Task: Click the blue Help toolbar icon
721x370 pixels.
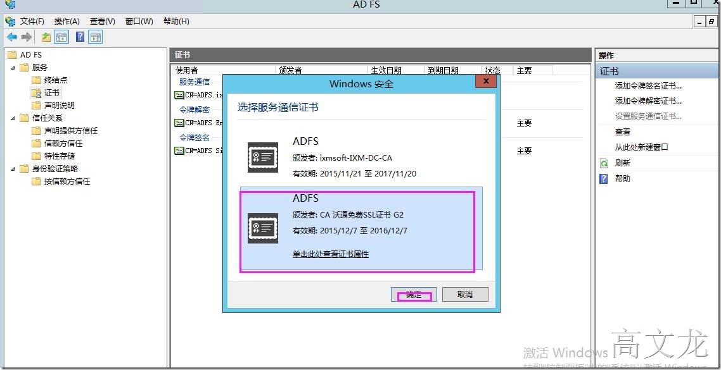Action: click(80, 37)
